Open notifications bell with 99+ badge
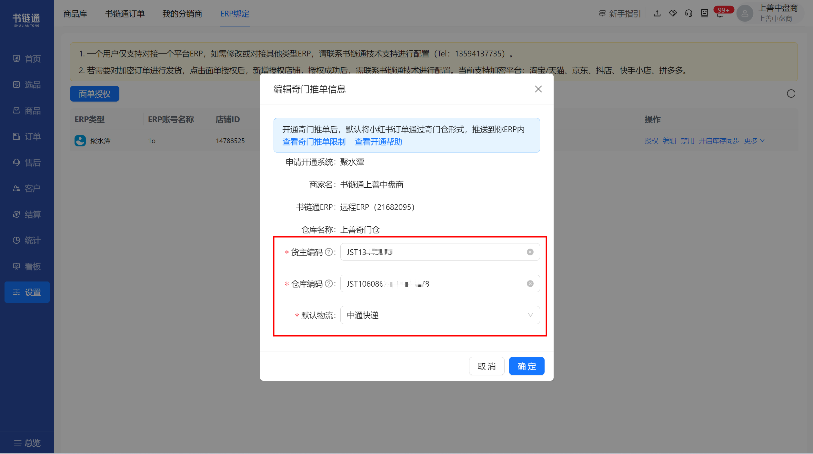The width and height of the screenshot is (813, 454). pos(720,14)
